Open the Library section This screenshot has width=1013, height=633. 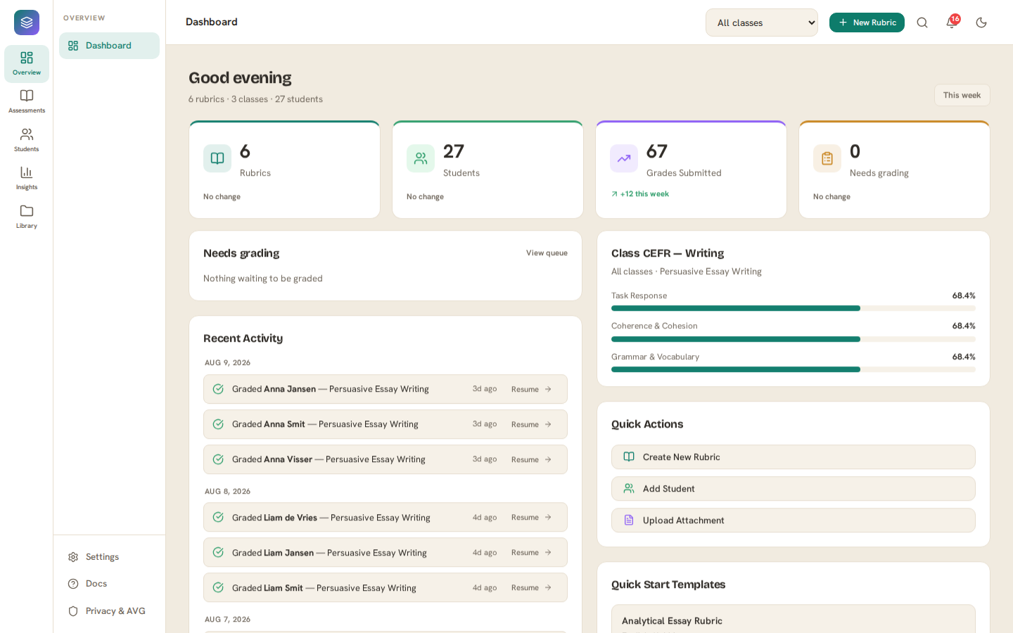[27, 217]
